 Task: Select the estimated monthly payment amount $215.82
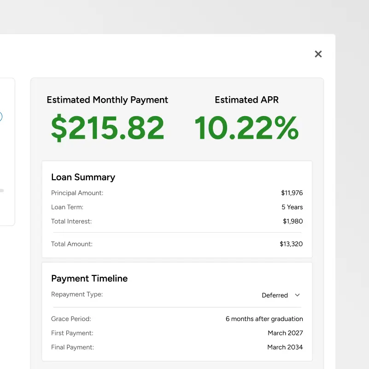[107, 128]
